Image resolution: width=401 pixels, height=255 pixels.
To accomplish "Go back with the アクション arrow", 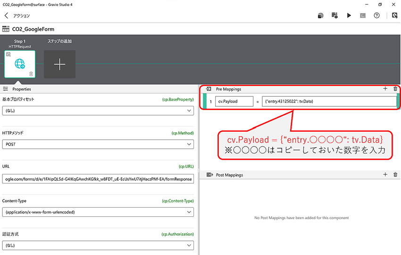I will [x=7, y=16].
